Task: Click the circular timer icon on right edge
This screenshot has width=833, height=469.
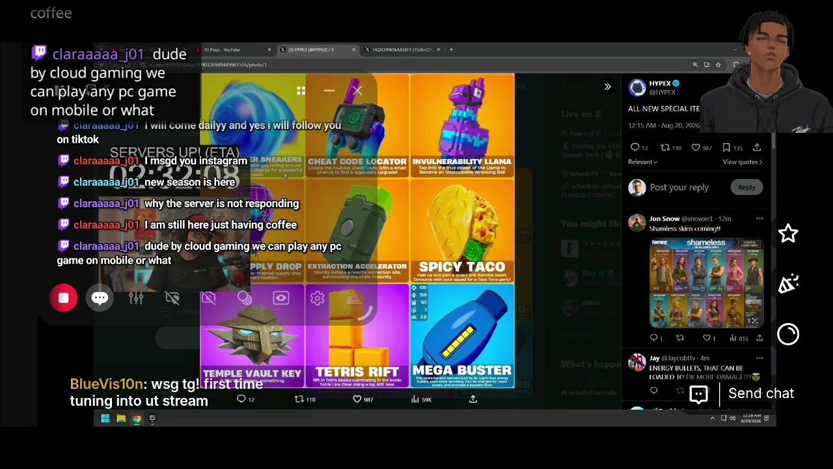Action: (788, 334)
